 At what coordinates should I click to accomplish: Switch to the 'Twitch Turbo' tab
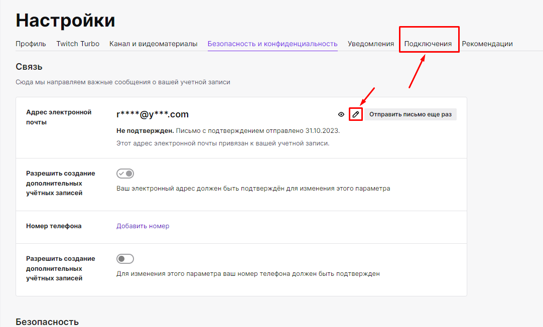(78, 44)
